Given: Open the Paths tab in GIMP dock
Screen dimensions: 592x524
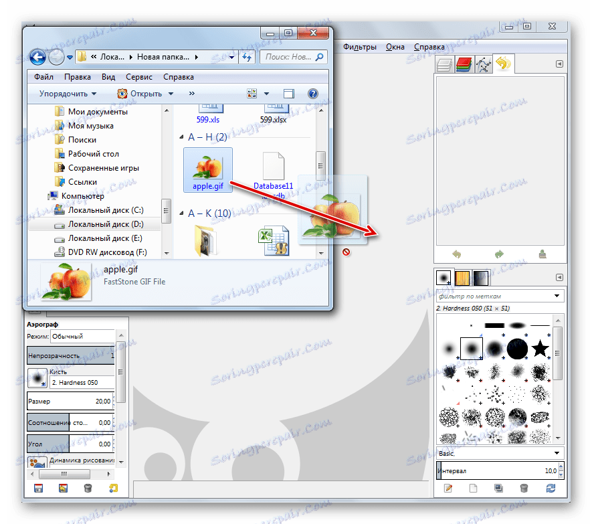Looking at the screenshot, I should pos(483,65).
